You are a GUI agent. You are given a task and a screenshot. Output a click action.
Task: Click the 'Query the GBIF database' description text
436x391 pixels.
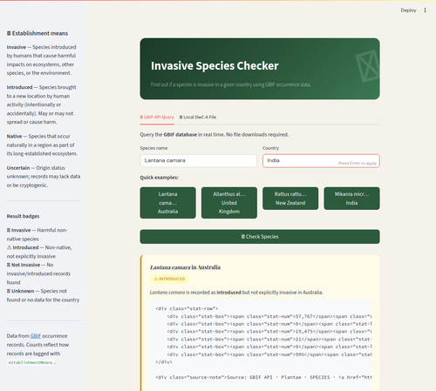[215, 135]
